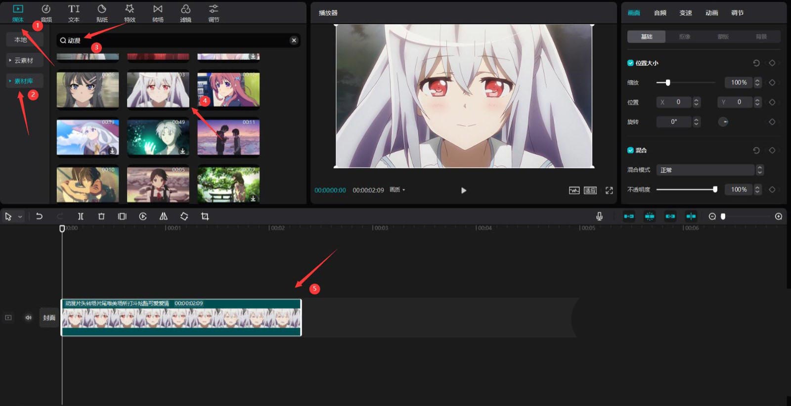Mute the main track audio
Screen dimensions: 791x406
[x=28, y=318]
